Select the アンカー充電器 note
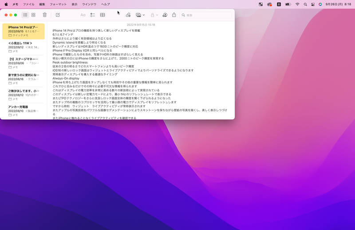Viewport: 355px width, 230px height. 24,111
